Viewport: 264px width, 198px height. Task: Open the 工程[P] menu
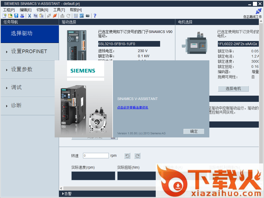pos(9,10)
